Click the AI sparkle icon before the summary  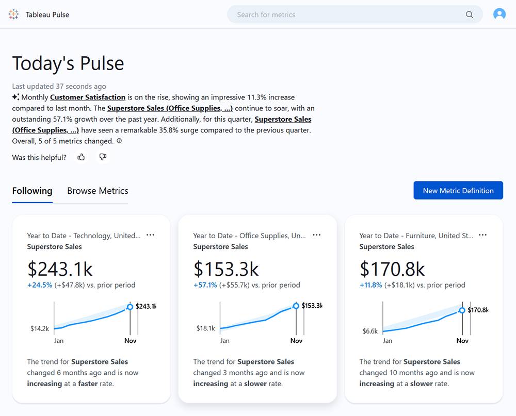pyautogui.click(x=15, y=96)
